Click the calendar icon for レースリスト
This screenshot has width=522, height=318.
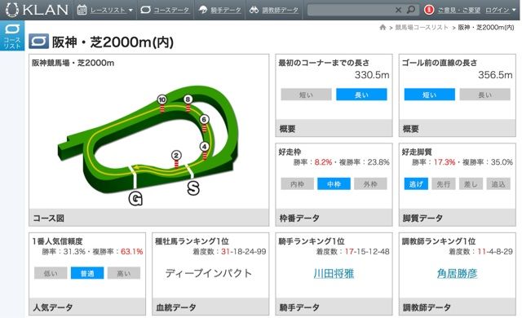coord(82,10)
